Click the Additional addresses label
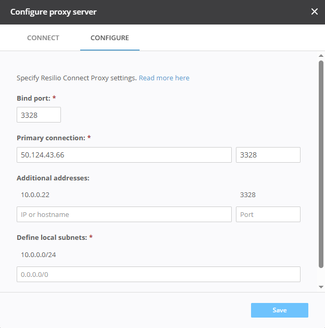325x328 pixels. pos(53,178)
